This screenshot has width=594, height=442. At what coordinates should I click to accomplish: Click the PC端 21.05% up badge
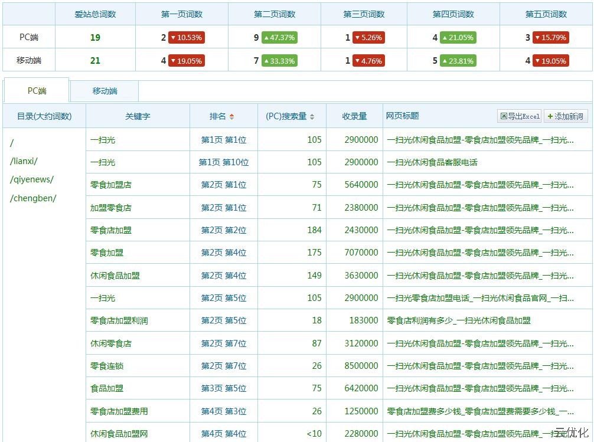[458, 38]
